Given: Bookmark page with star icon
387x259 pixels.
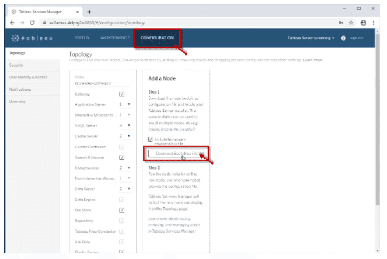Looking at the screenshot, I should 352,23.
